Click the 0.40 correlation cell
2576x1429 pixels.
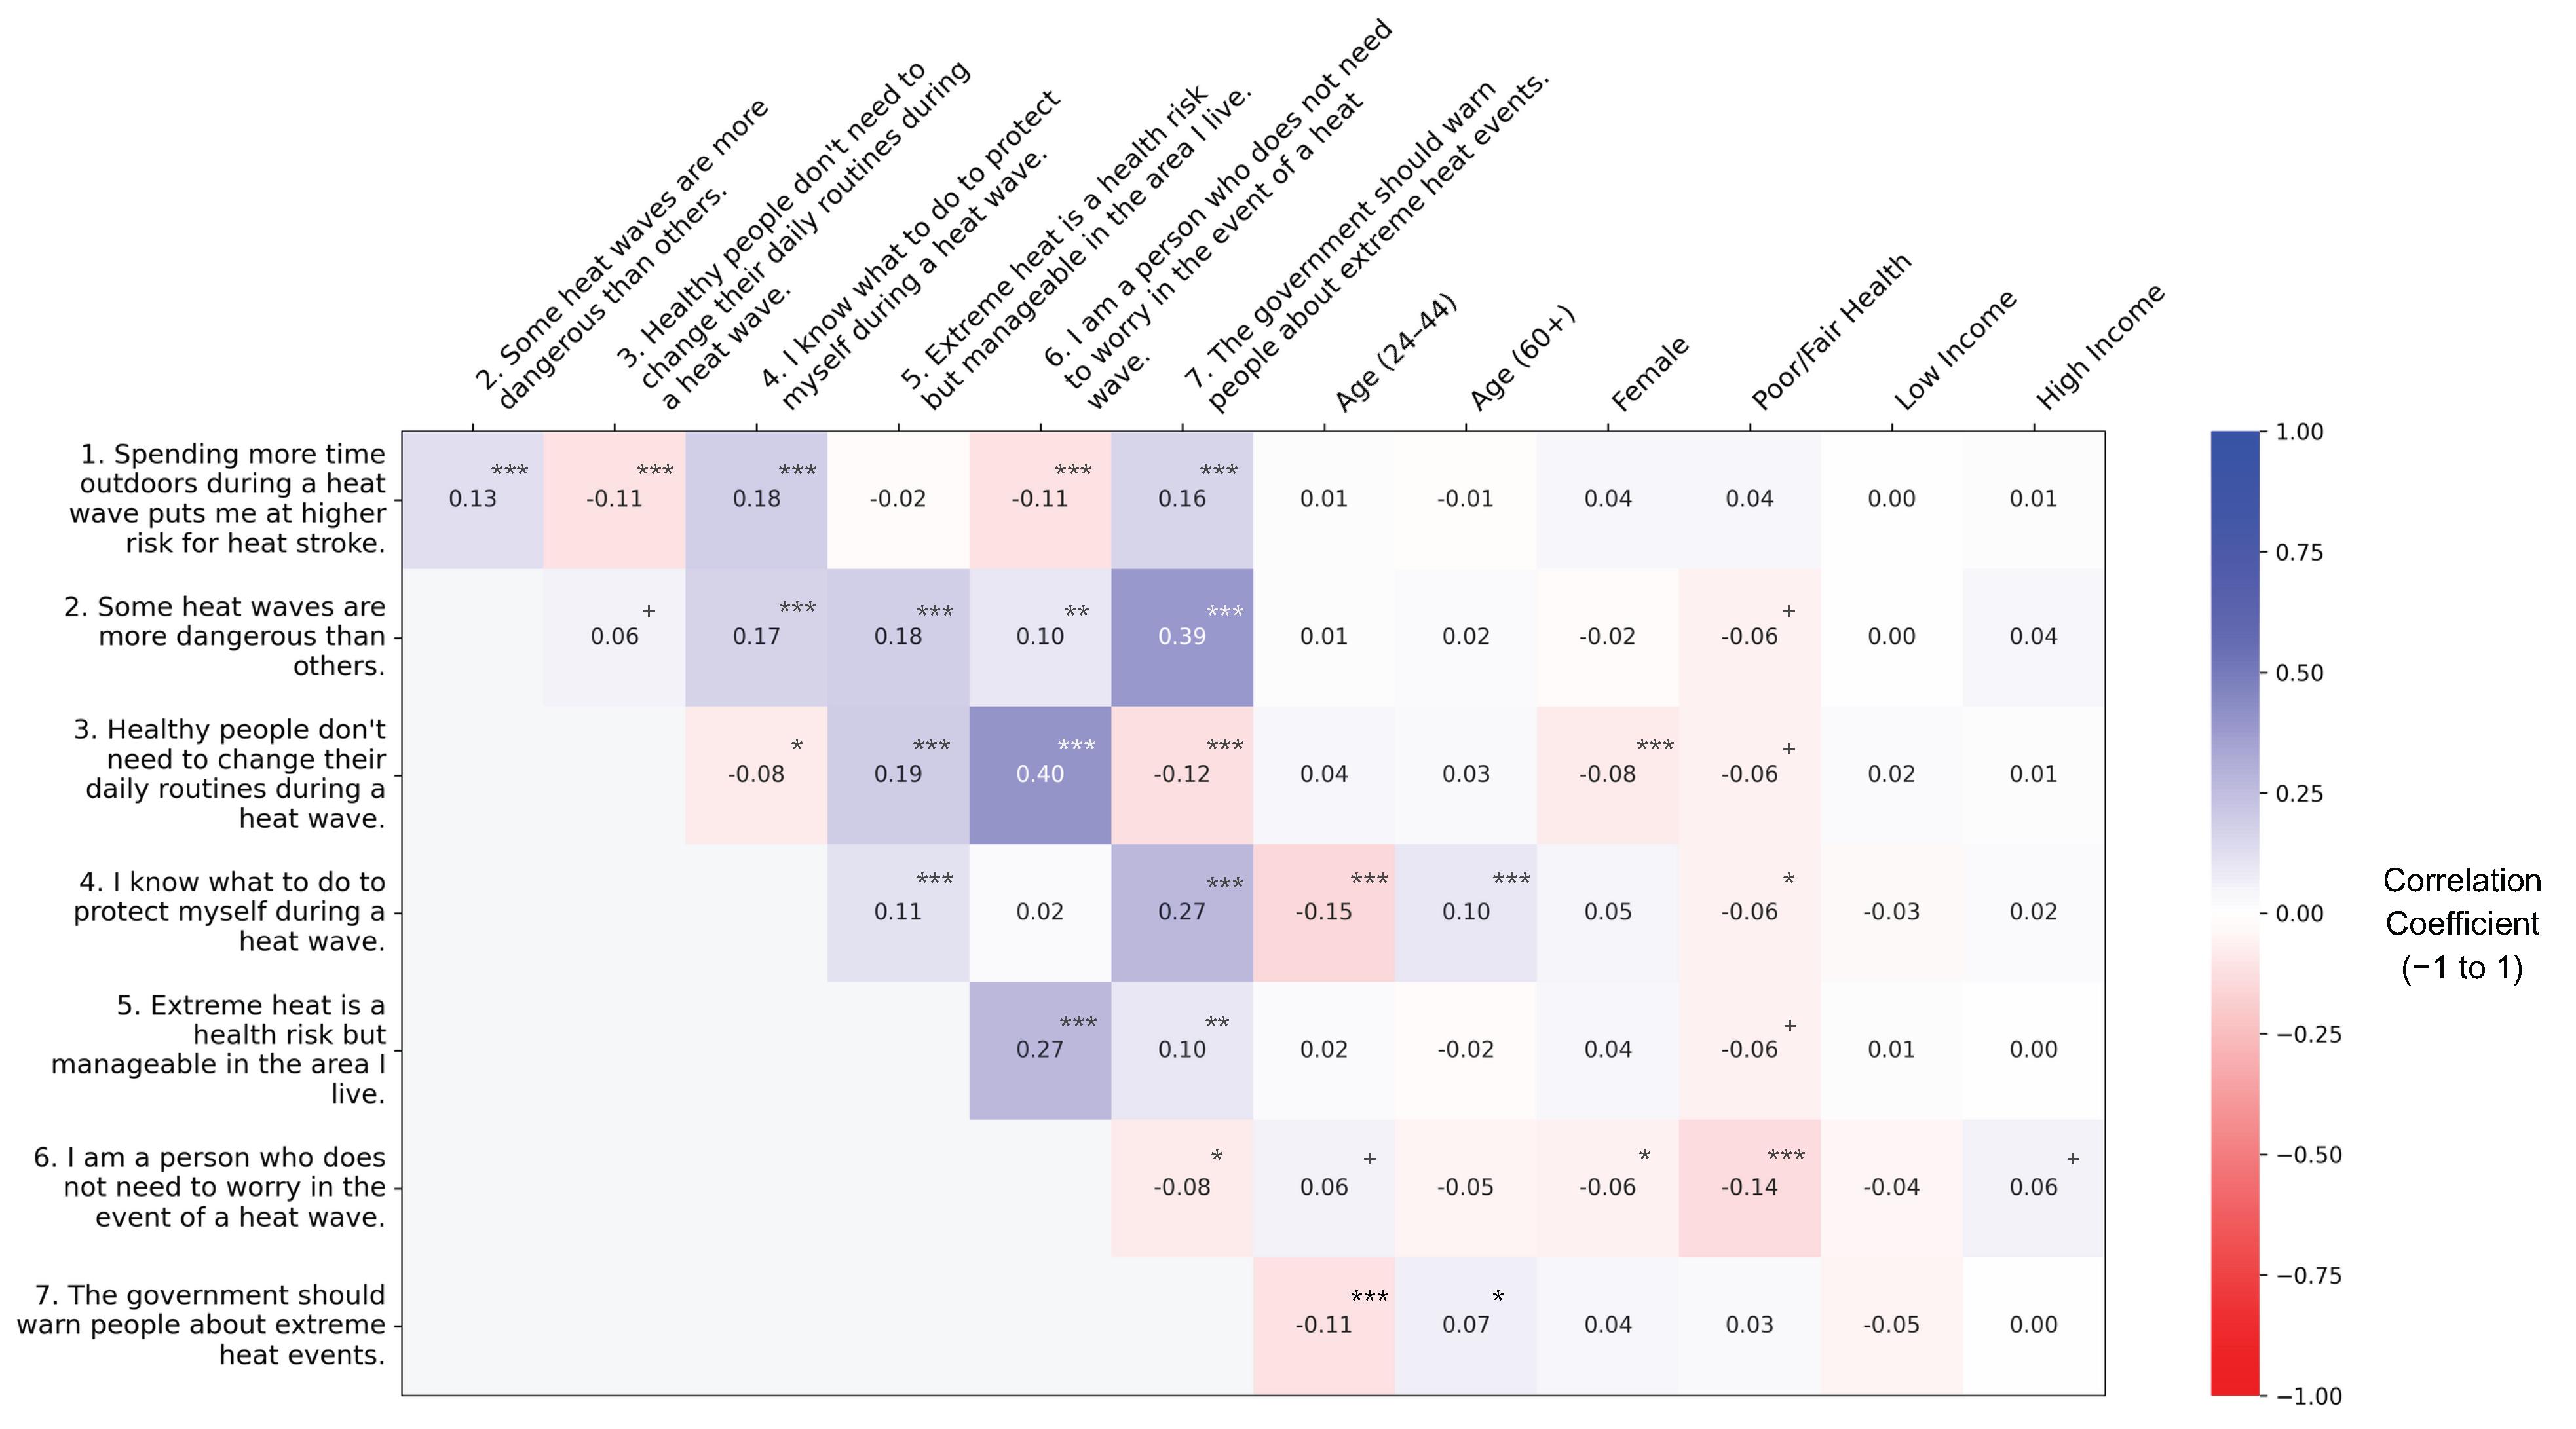1040,775
